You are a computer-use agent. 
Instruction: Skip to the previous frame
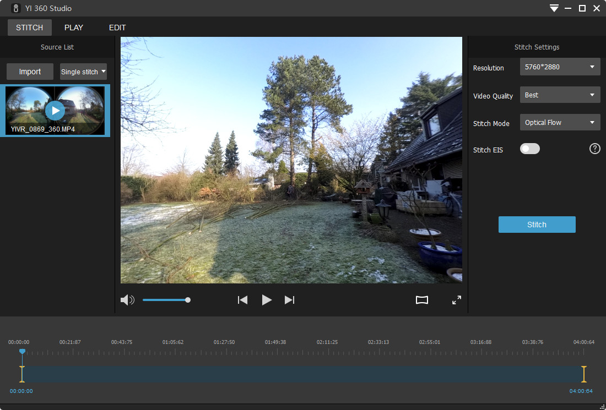242,300
